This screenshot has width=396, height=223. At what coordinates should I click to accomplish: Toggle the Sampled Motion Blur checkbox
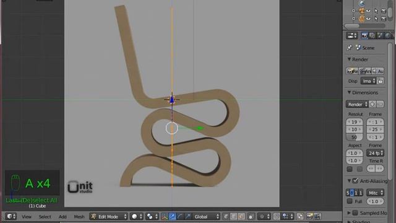(355, 213)
